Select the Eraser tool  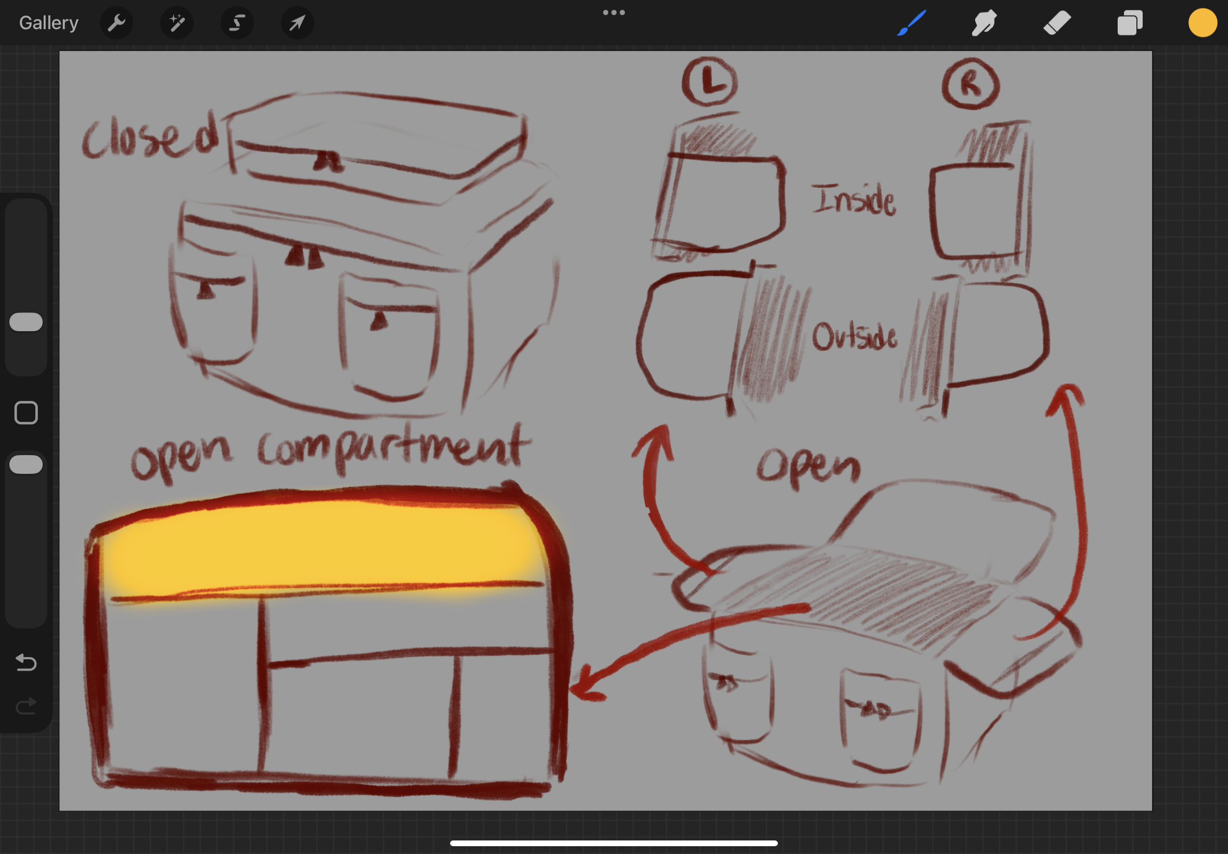pyautogui.click(x=1057, y=23)
